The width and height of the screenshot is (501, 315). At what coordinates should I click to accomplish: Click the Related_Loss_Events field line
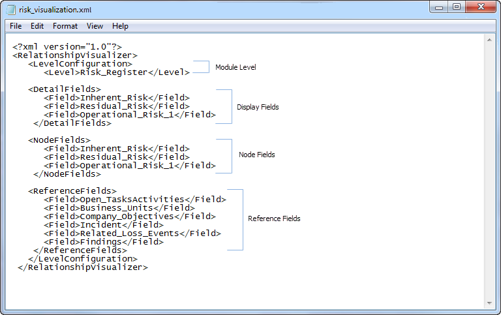pos(132,233)
